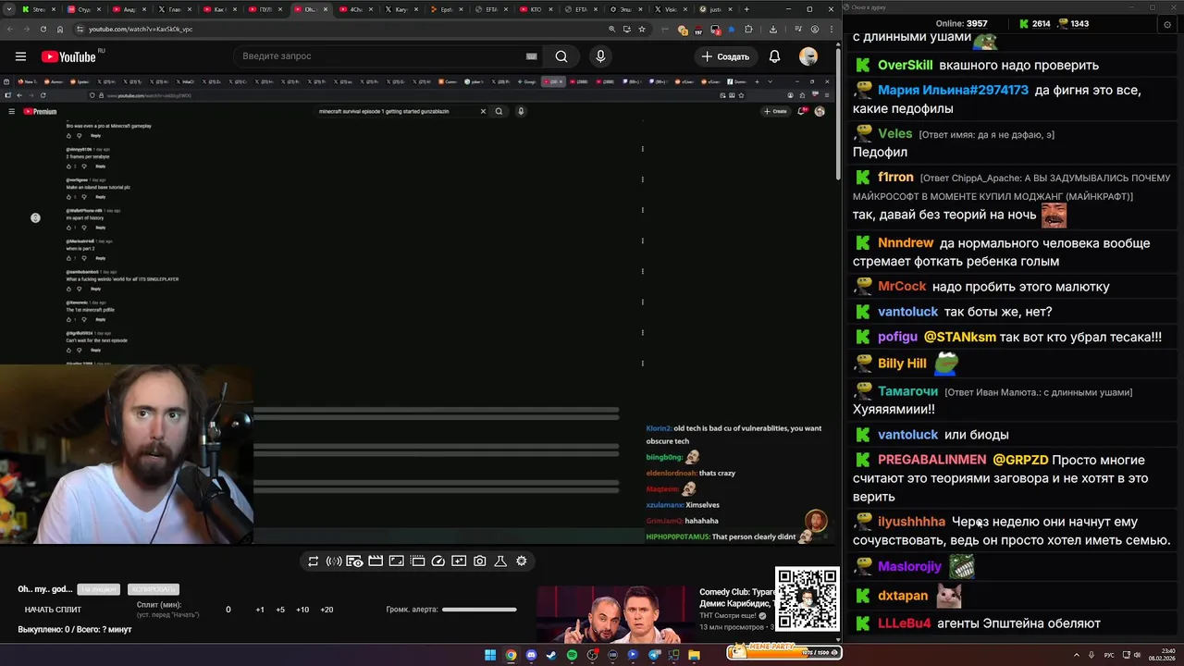Open the on-screen keyboard icon in search box
Screen dimensions: 1184x666
532,56
